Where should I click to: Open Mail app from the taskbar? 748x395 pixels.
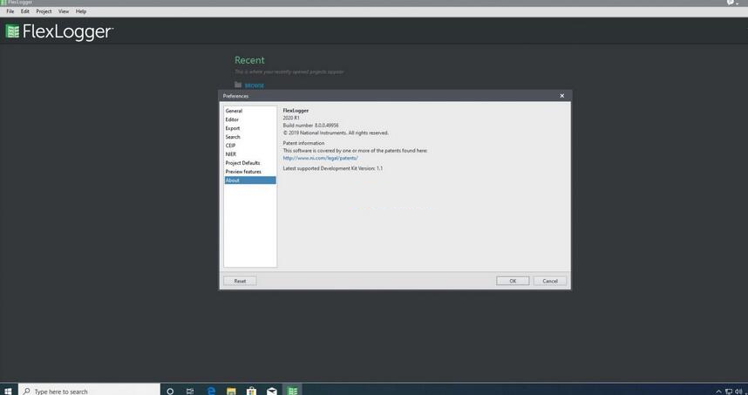[272, 392]
